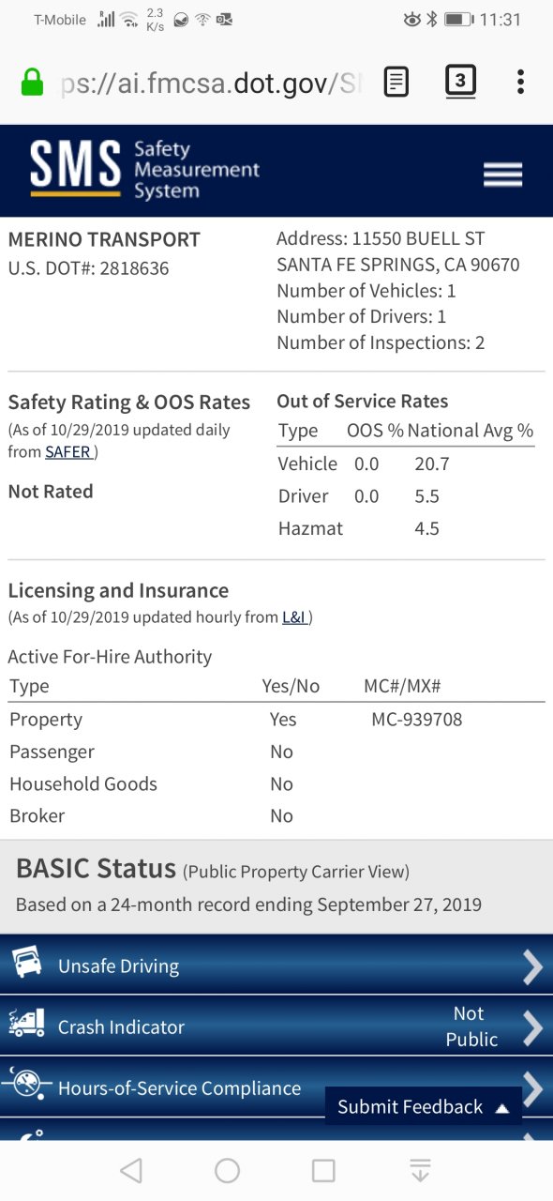Select the Unsafe Driving BASIC row
Image resolution: width=553 pixels, height=1201 pixels.
[x=276, y=965]
